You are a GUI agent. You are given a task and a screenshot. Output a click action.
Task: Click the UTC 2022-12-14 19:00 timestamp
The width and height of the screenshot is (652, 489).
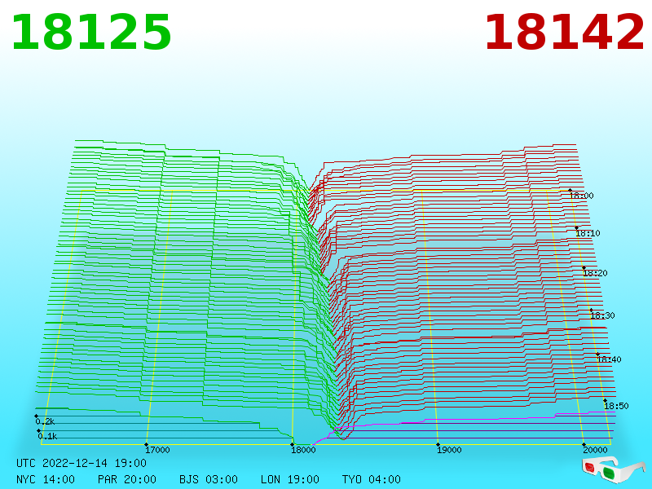[81, 463]
